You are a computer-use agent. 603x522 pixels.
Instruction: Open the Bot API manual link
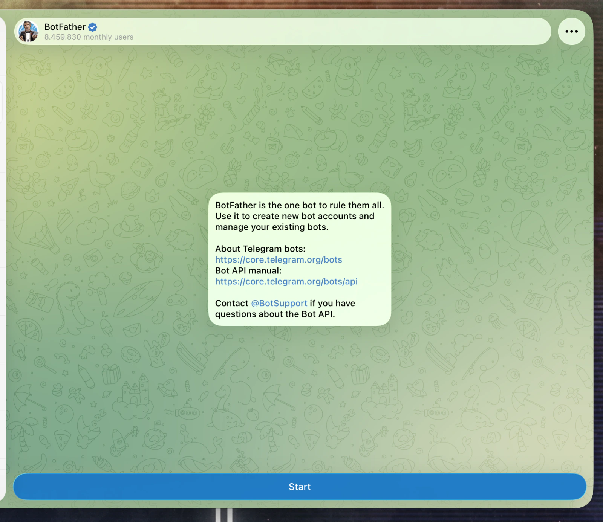pyautogui.click(x=286, y=281)
